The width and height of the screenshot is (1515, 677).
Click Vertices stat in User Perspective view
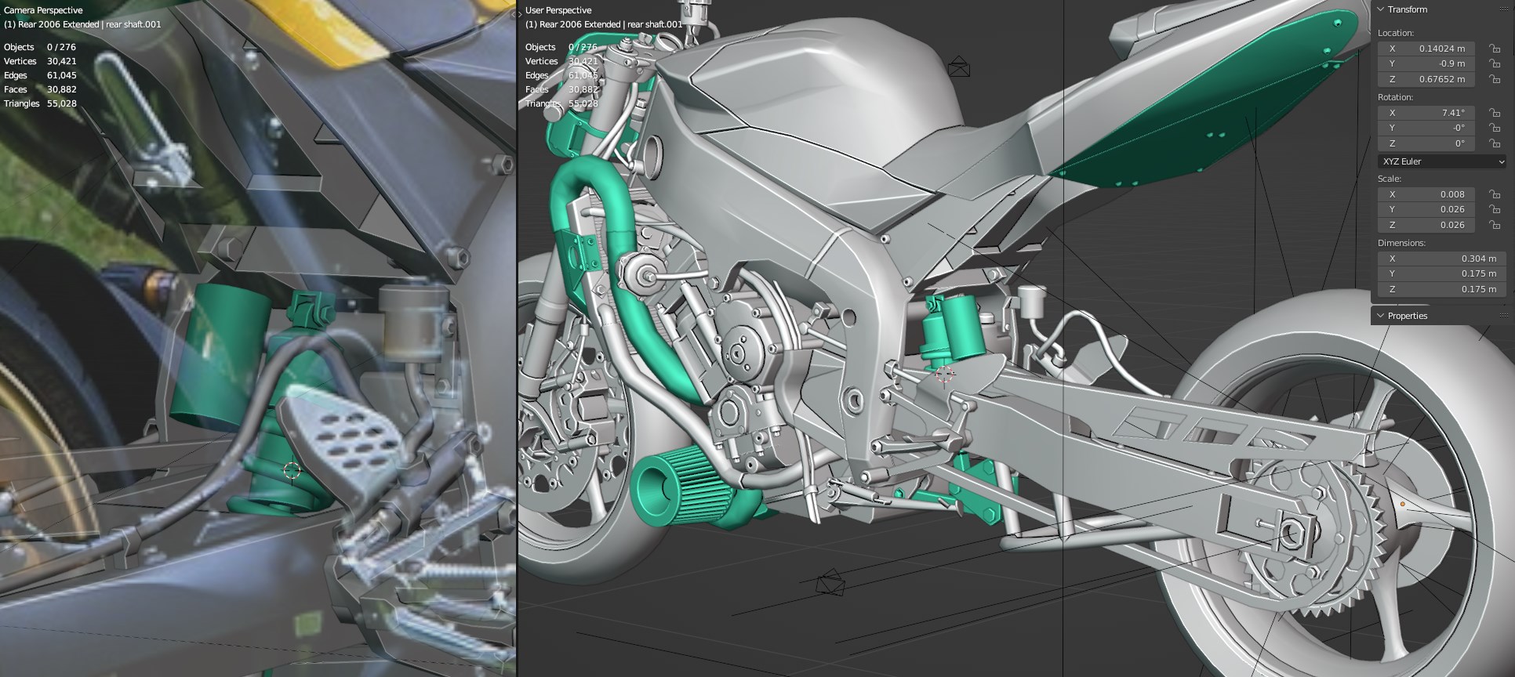tap(561, 61)
